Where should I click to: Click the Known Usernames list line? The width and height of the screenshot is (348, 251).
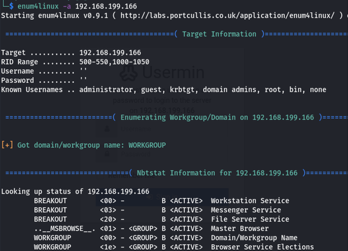(162, 89)
